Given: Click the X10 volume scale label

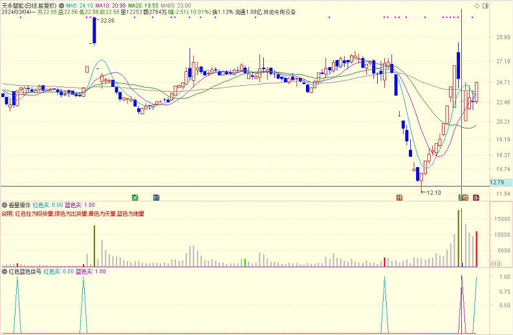Looking at the screenshot, I should (496, 264).
